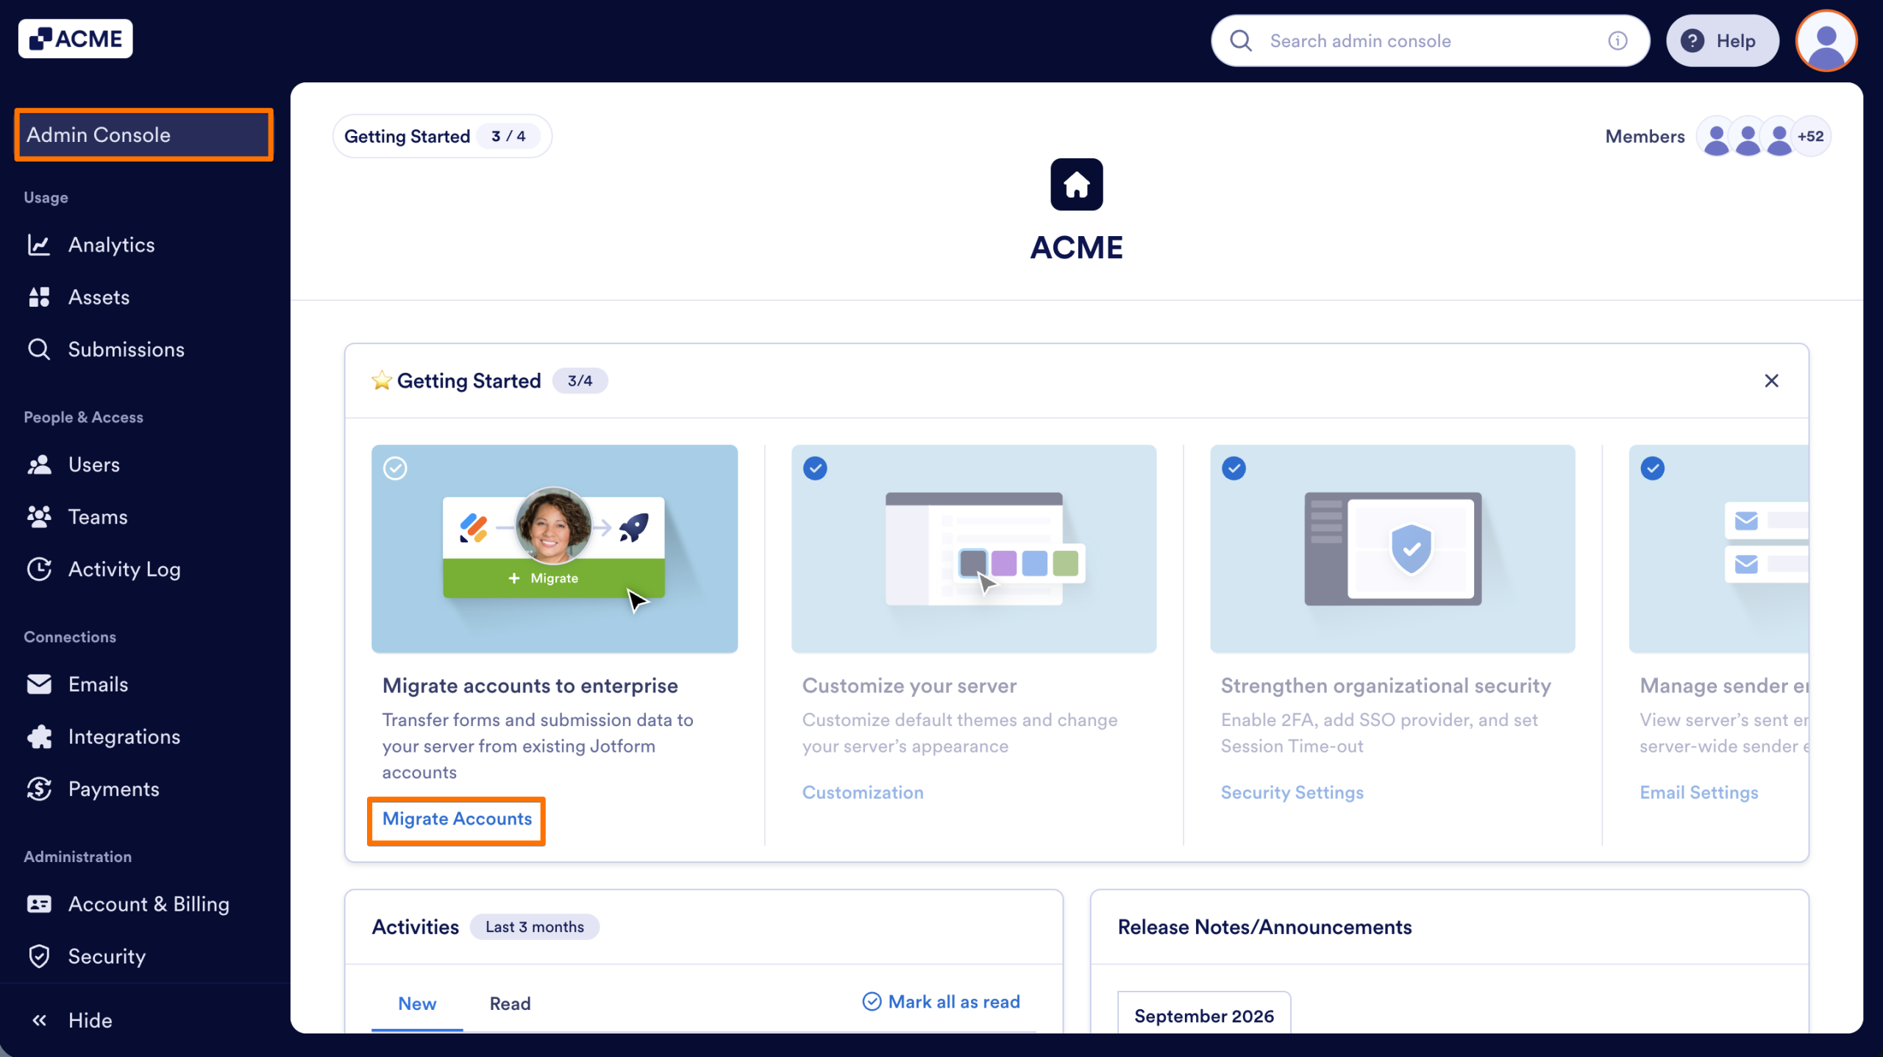Focus the Search admin console field

[1430, 41]
